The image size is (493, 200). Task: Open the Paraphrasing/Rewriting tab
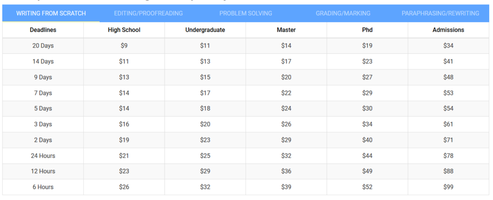[x=441, y=13]
